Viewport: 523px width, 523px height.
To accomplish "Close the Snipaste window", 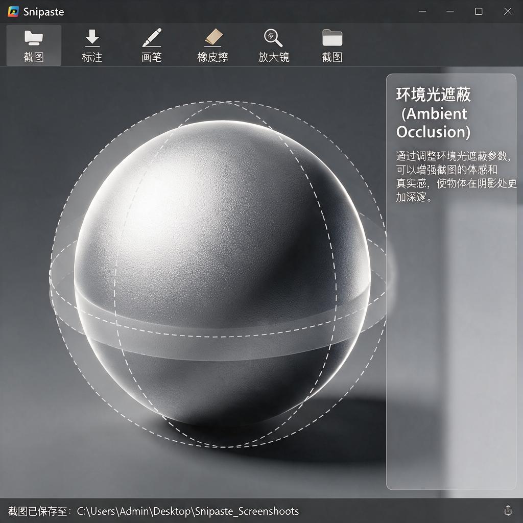I will [x=508, y=11].
